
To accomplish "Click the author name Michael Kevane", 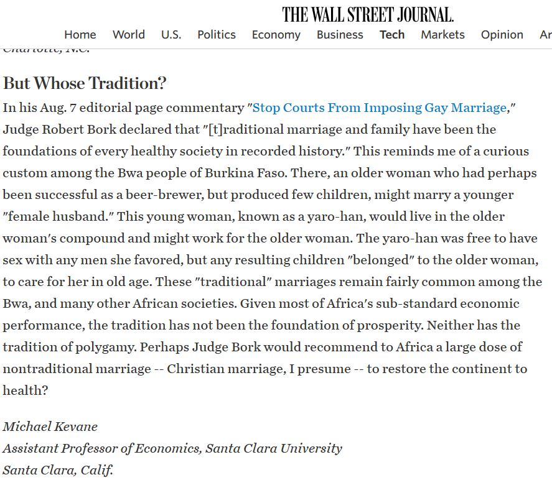I will (x=50, y=427).
